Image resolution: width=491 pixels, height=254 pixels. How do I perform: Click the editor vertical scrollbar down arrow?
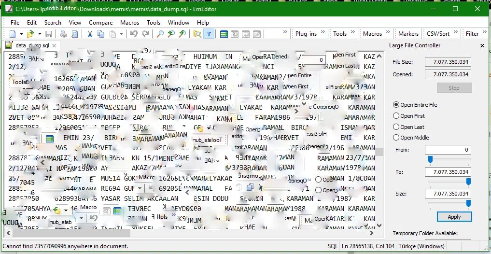click(379, 225)
